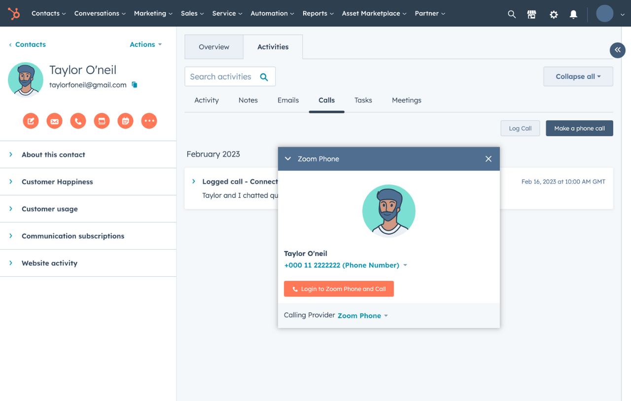Open the Settings gear

click(x=554, y=14)
